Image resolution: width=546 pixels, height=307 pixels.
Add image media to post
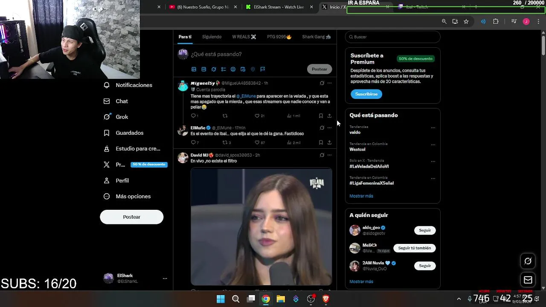pos(194,69)
